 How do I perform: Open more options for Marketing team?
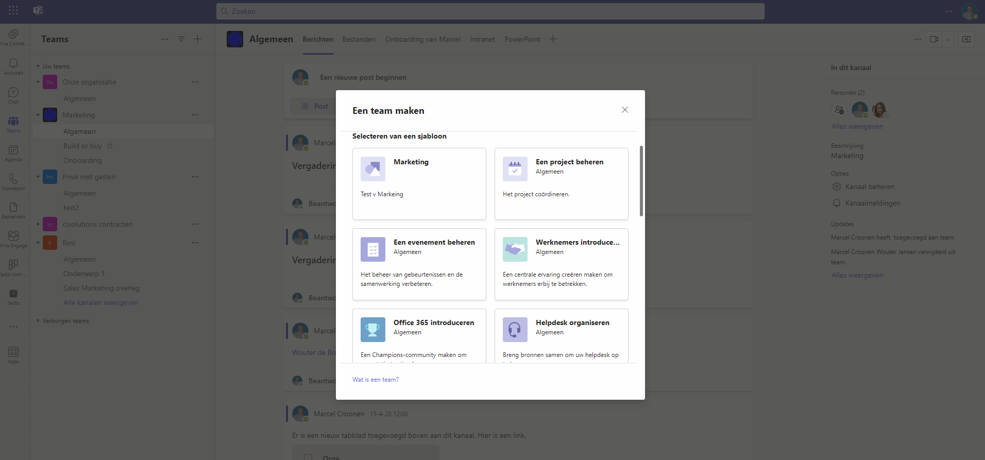pyautogui.click(x=195, y=115)
